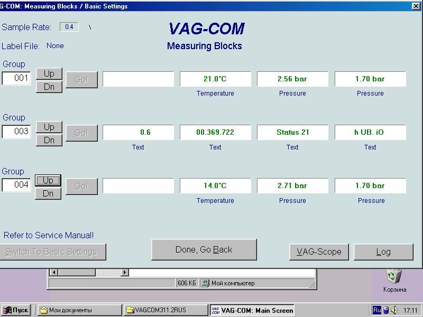Focus the Group 004 number field
The image size is (423, 317).
coord(16,185)
